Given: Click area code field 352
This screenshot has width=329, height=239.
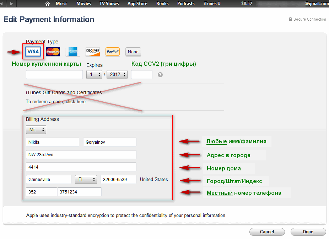Looking at the screenshot, I should [42, 192].
